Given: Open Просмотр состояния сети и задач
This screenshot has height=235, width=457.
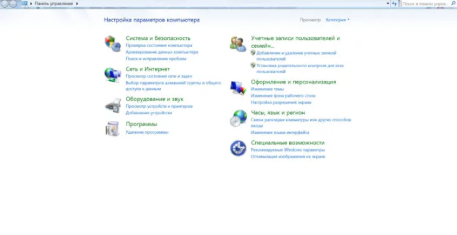Looking at the screenshot, I should pyautogui.click(x=159, y=76).
